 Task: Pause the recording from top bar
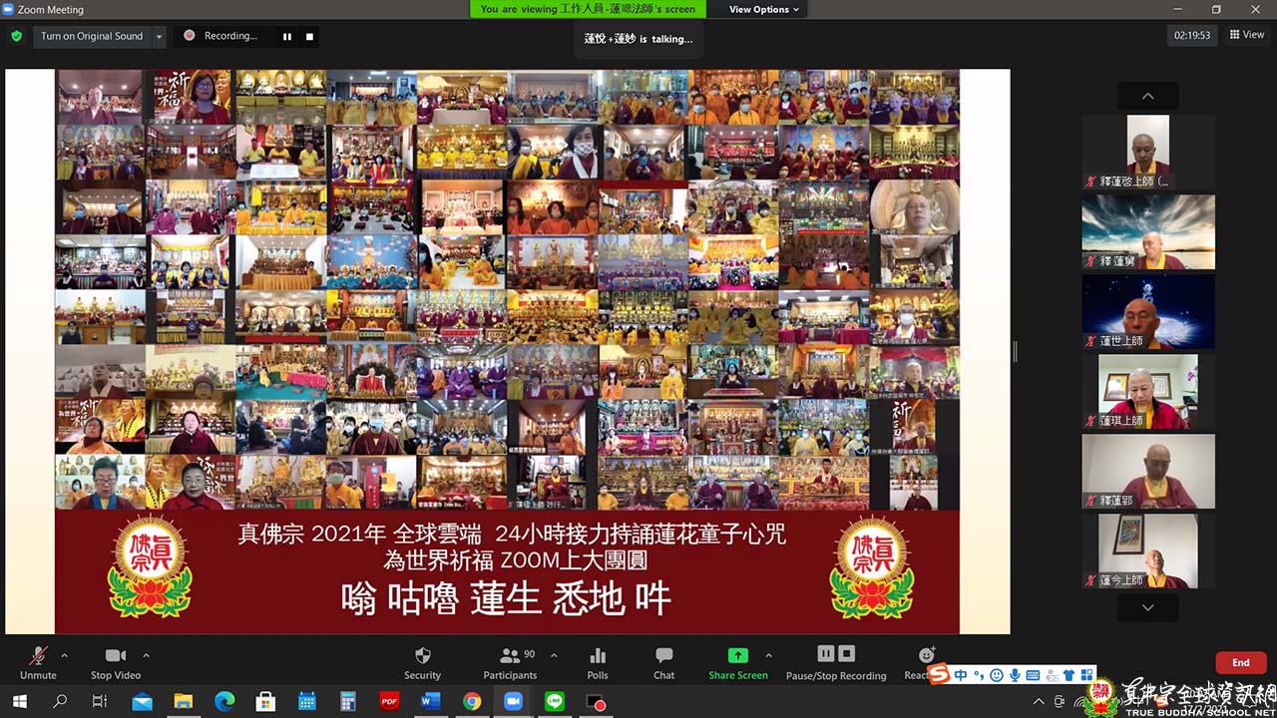(x=287, y=36)
